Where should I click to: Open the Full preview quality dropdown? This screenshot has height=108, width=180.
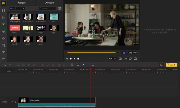(112, 59)
